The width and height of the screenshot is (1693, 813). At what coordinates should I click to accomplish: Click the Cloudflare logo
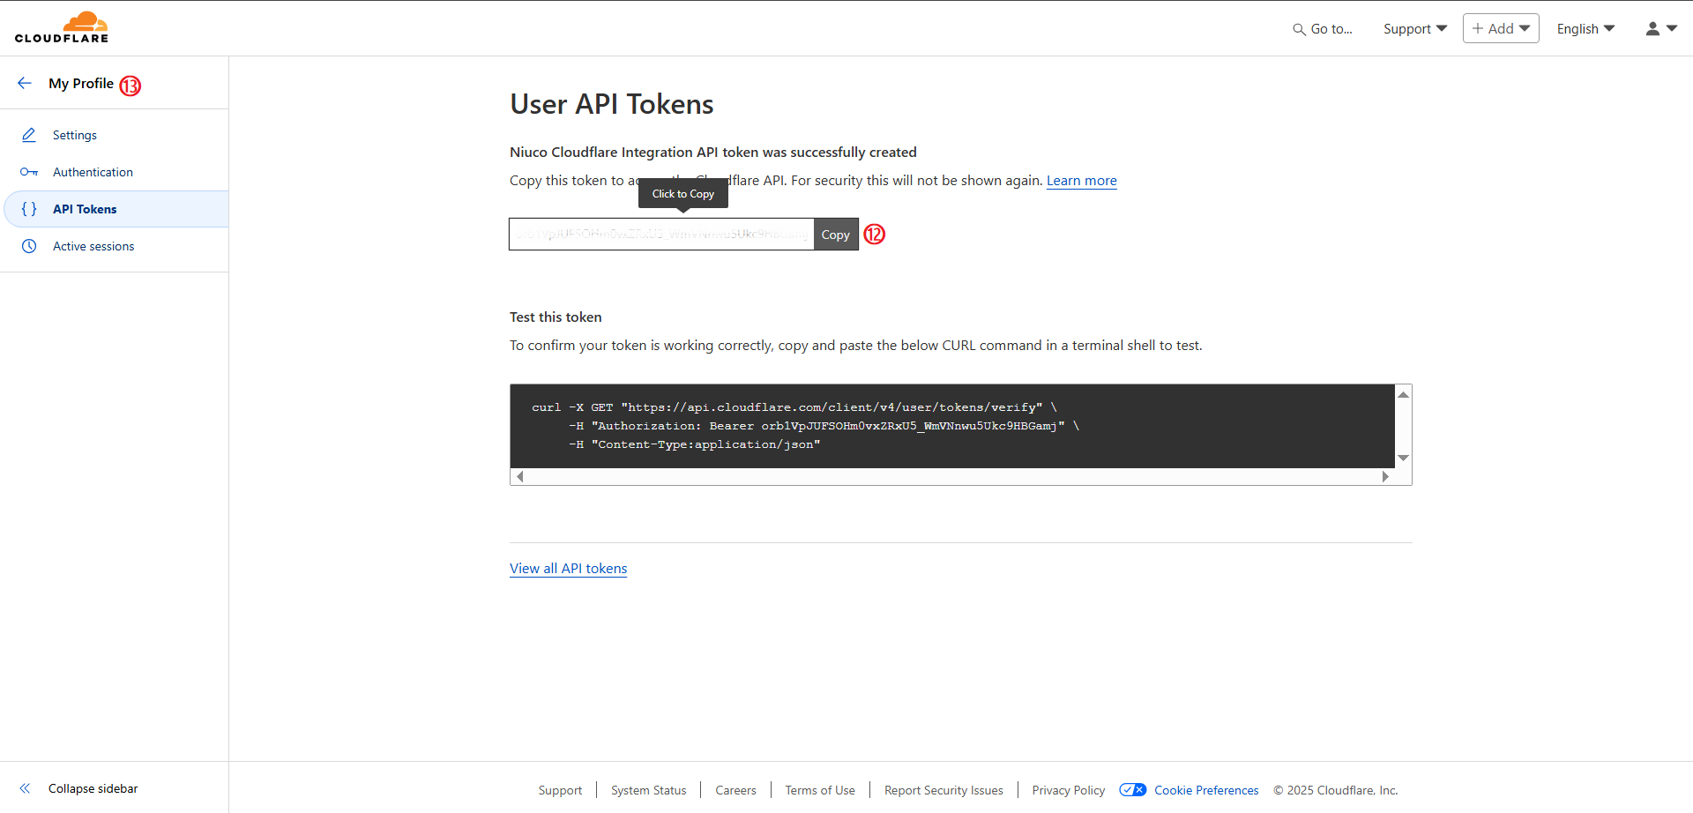tap(62, 27)
